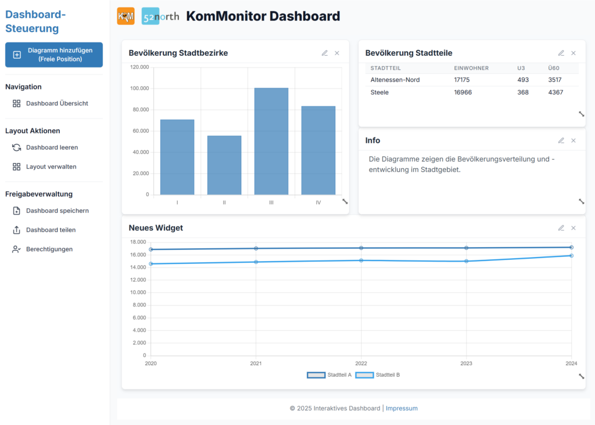The image size is (595, 425).
Task: Click the grid icon beside Layout verwalten
Action: (x=16, y=167)
